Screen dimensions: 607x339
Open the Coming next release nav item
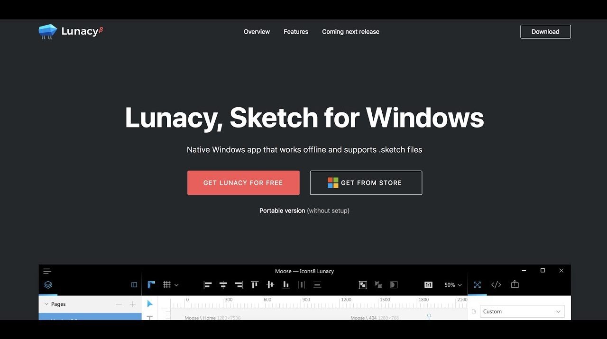click(350, 32)
